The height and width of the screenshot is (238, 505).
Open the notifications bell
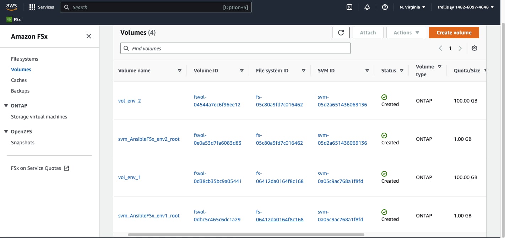367,7
